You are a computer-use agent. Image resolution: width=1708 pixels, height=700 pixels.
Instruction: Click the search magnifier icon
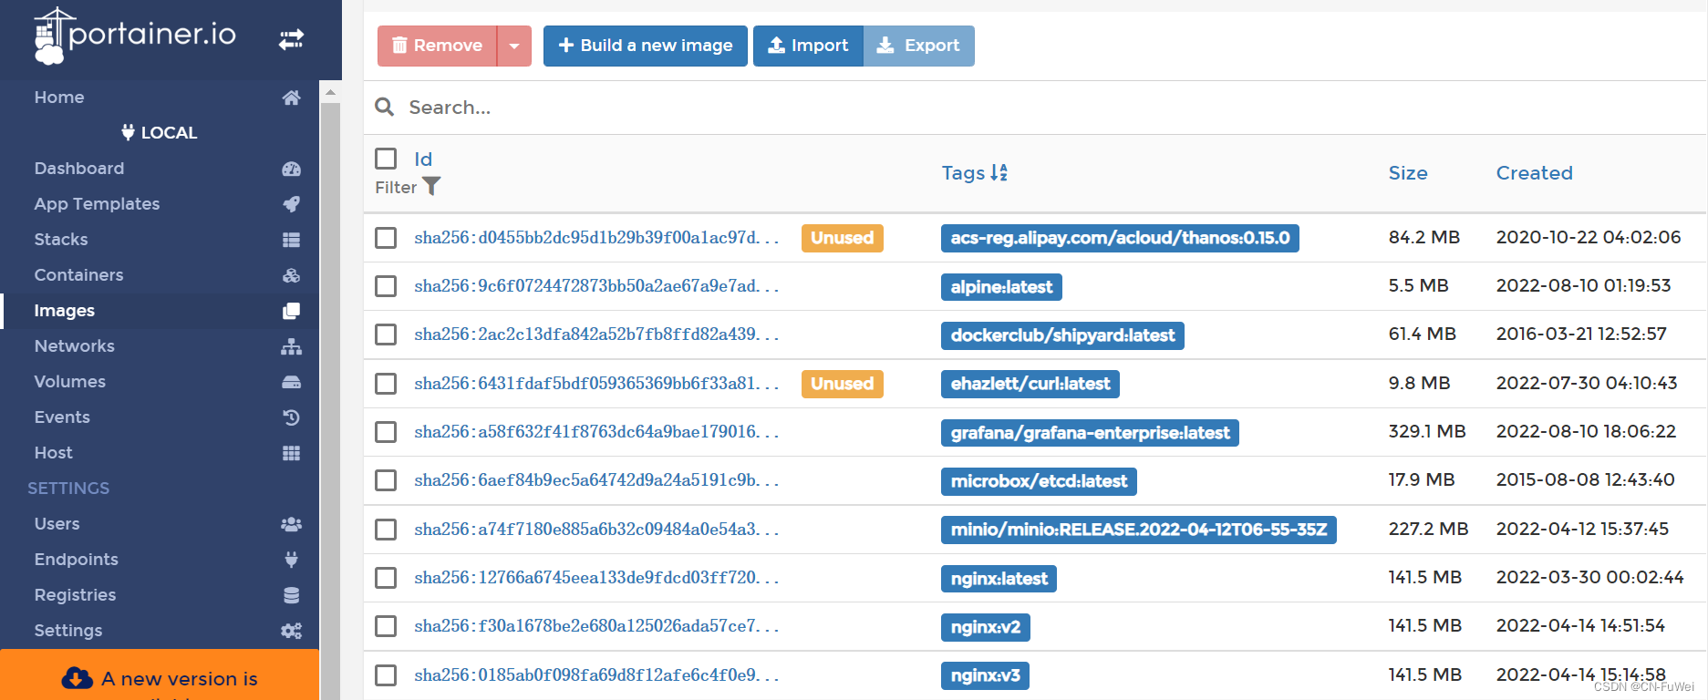385,108
